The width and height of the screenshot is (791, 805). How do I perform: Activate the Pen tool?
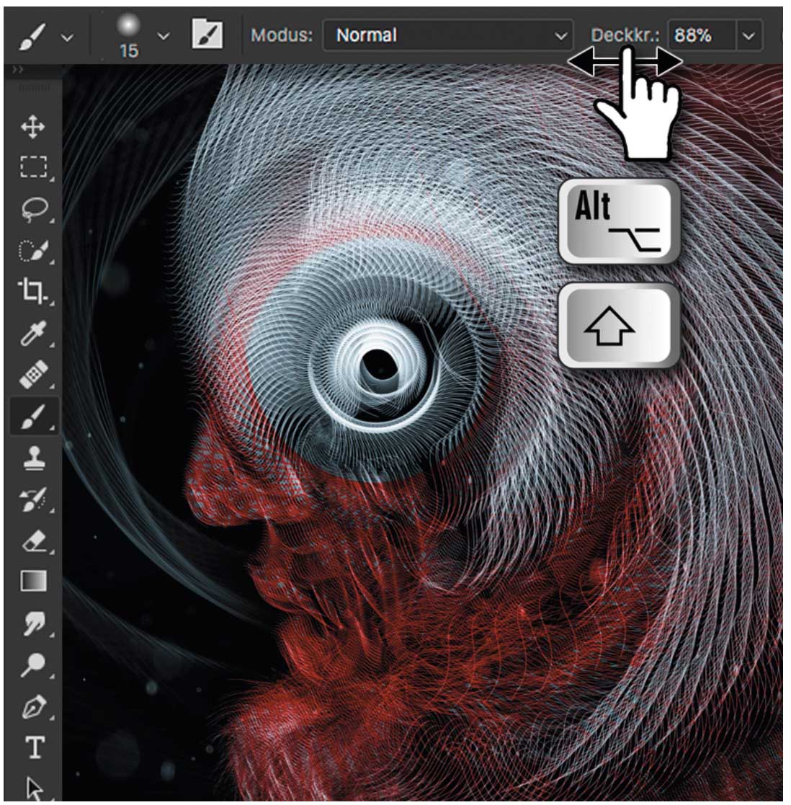tap(35, 706)
